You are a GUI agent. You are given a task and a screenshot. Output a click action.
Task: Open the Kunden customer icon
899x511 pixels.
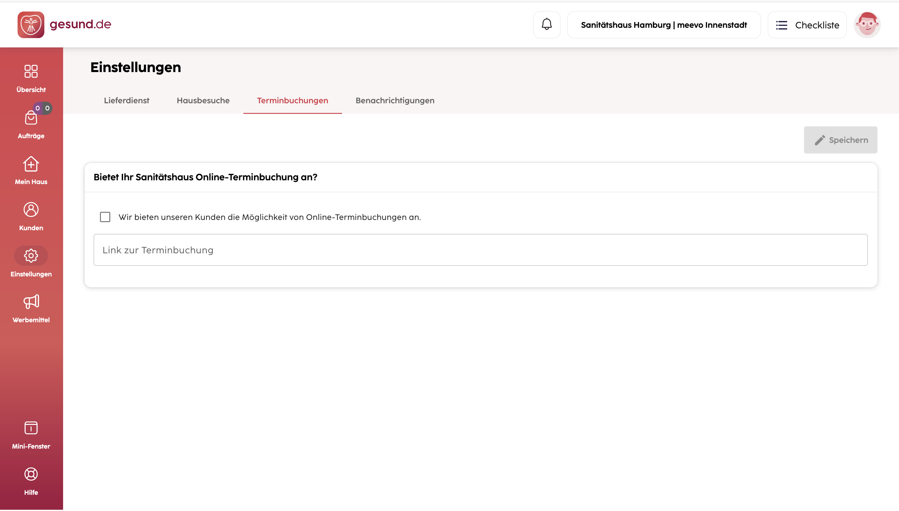tap(31, 210)
